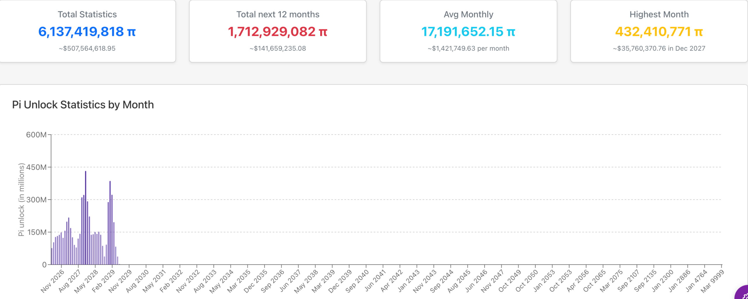Viewport: 748px width, 299px height.
Task: Click the text ~$1,421,749.63 per month
Action: click(x=468, y=48)
